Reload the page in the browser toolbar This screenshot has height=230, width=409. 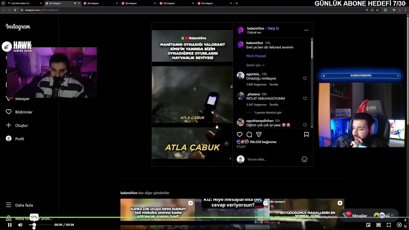pyautogui.click(x=15, y=10)
